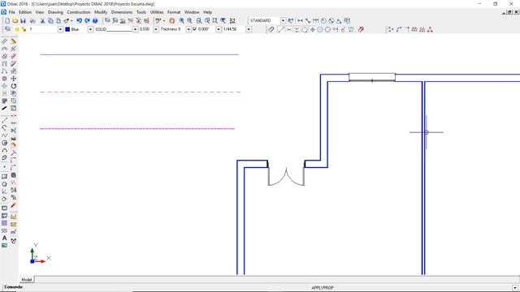
Task: Open the SOLID linetype dropdown
Action: (x=136, y=29)
